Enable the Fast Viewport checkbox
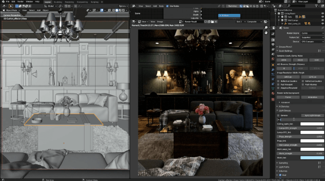Viewport: 325px width, 181px height. (x=279, y=85)
